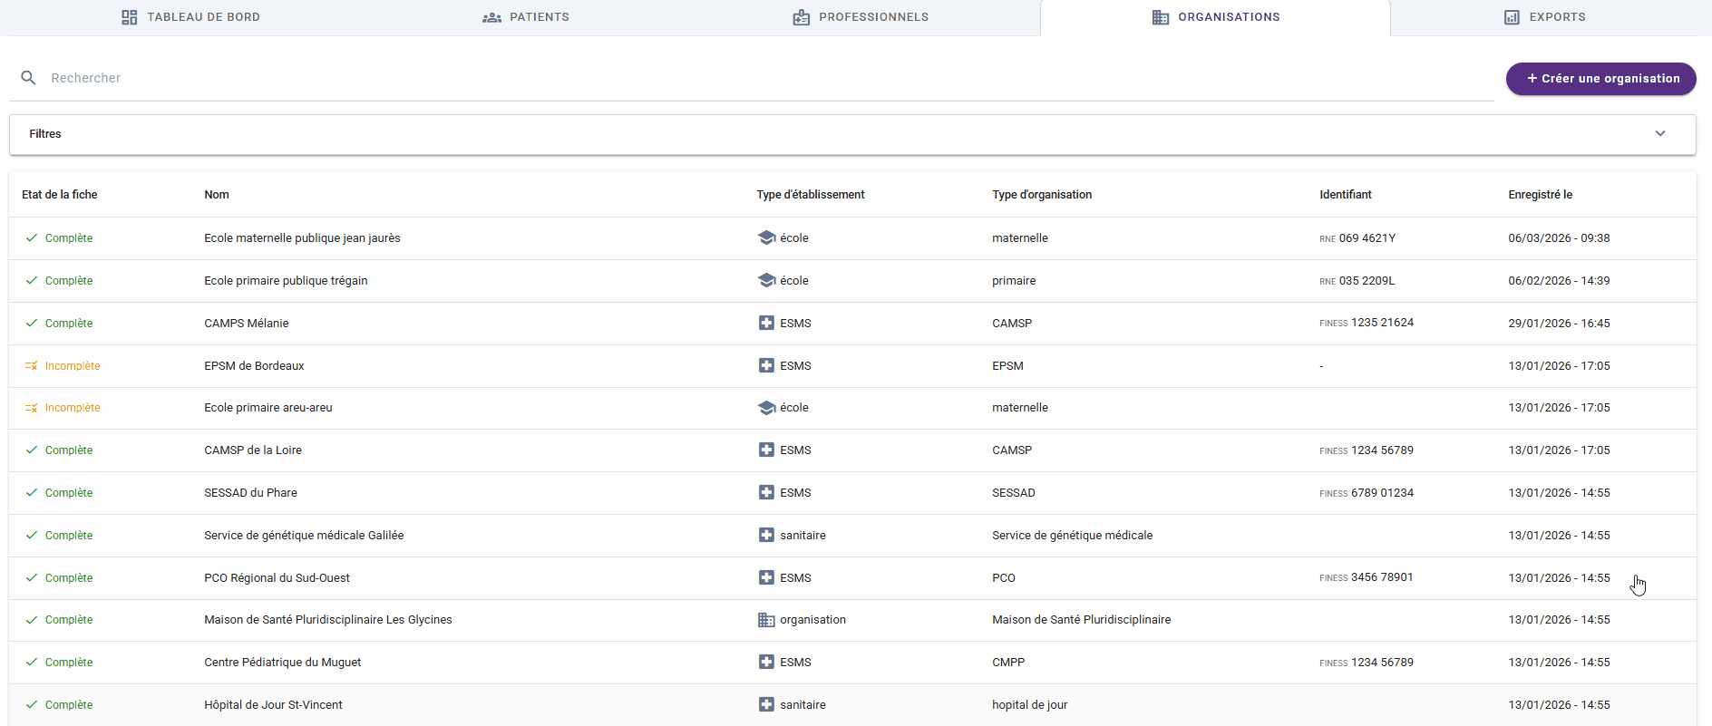Click the search magnifier icon
1712x726 pixels.
[28, 78]
